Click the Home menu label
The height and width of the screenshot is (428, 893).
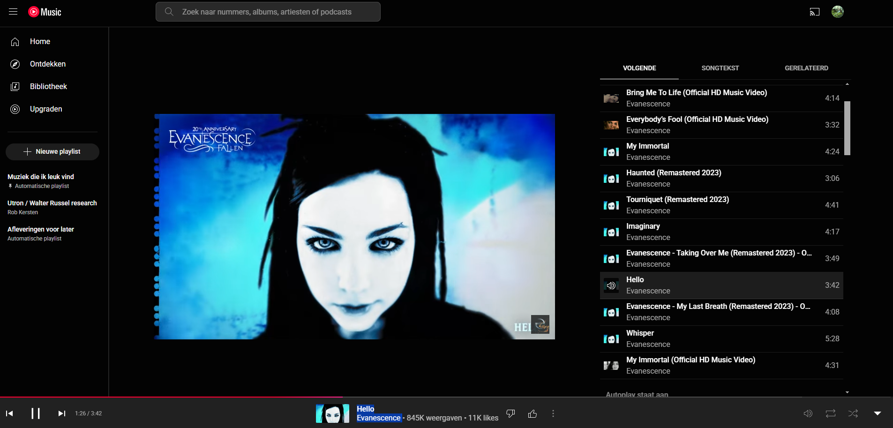40,42
